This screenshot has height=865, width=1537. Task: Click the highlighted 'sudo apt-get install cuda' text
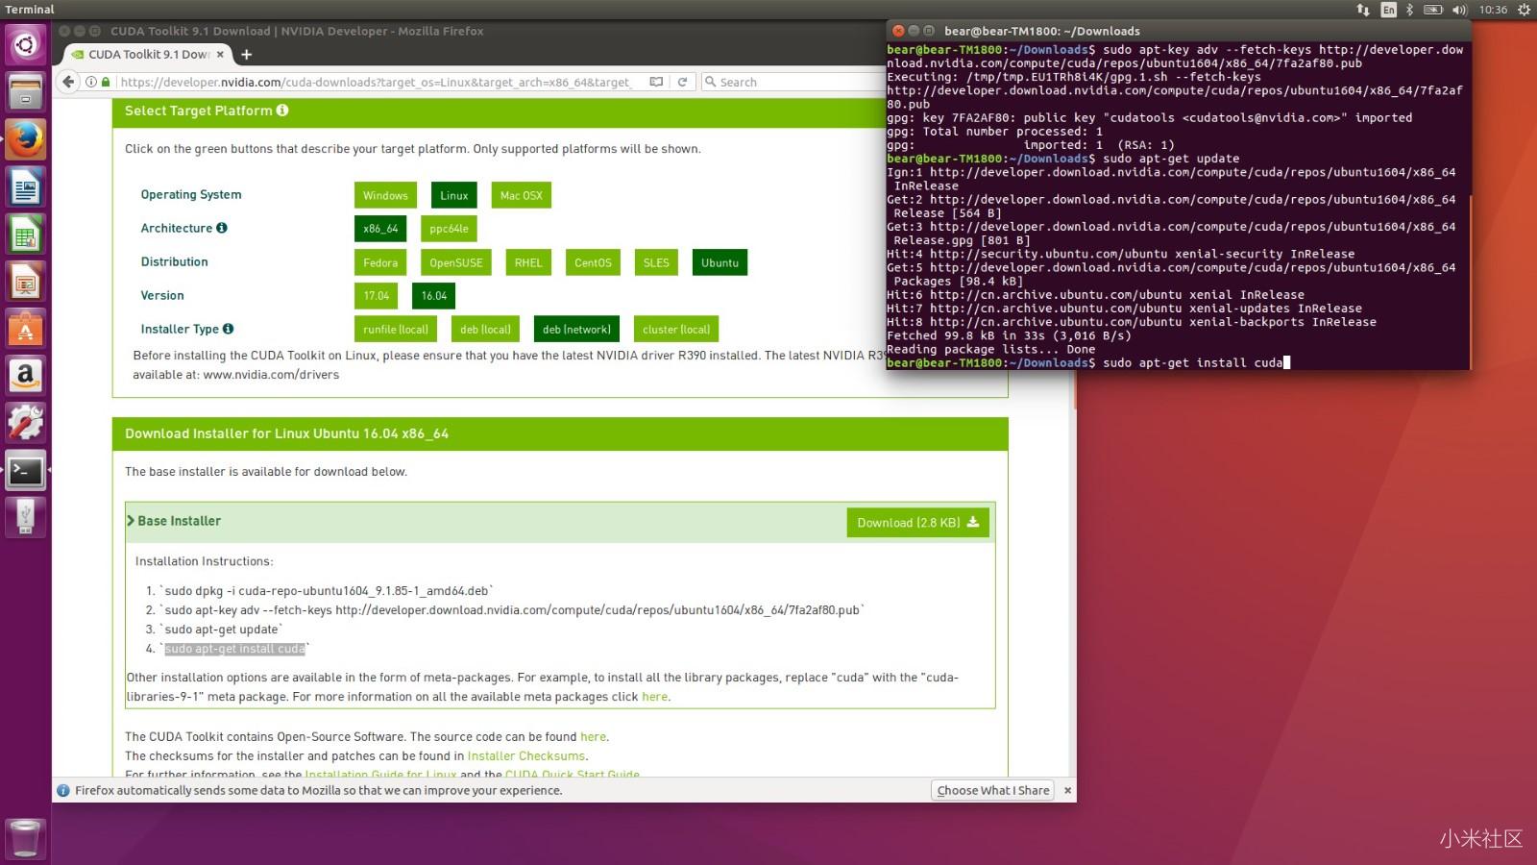point(234,649)
